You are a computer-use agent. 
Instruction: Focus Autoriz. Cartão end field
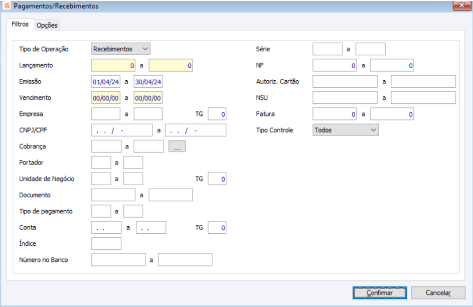(423, 81)
